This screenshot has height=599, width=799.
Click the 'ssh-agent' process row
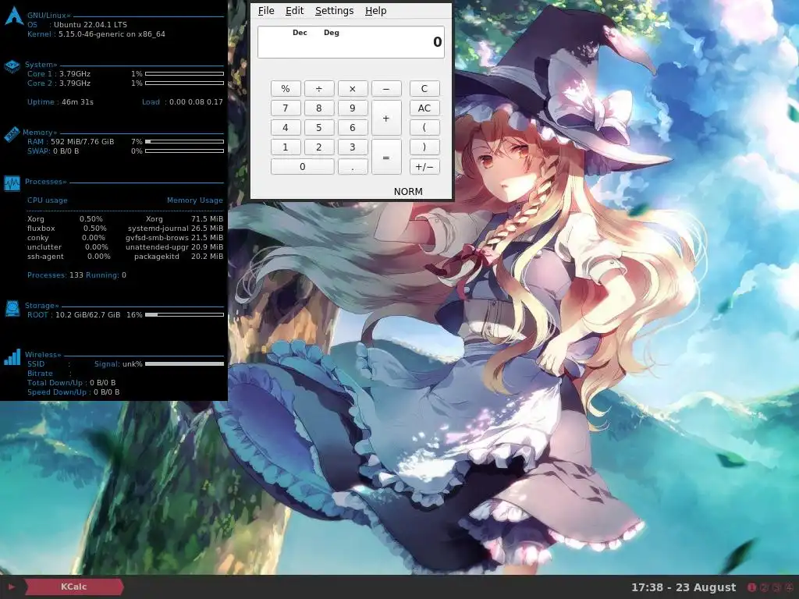[x=69, y=256]
